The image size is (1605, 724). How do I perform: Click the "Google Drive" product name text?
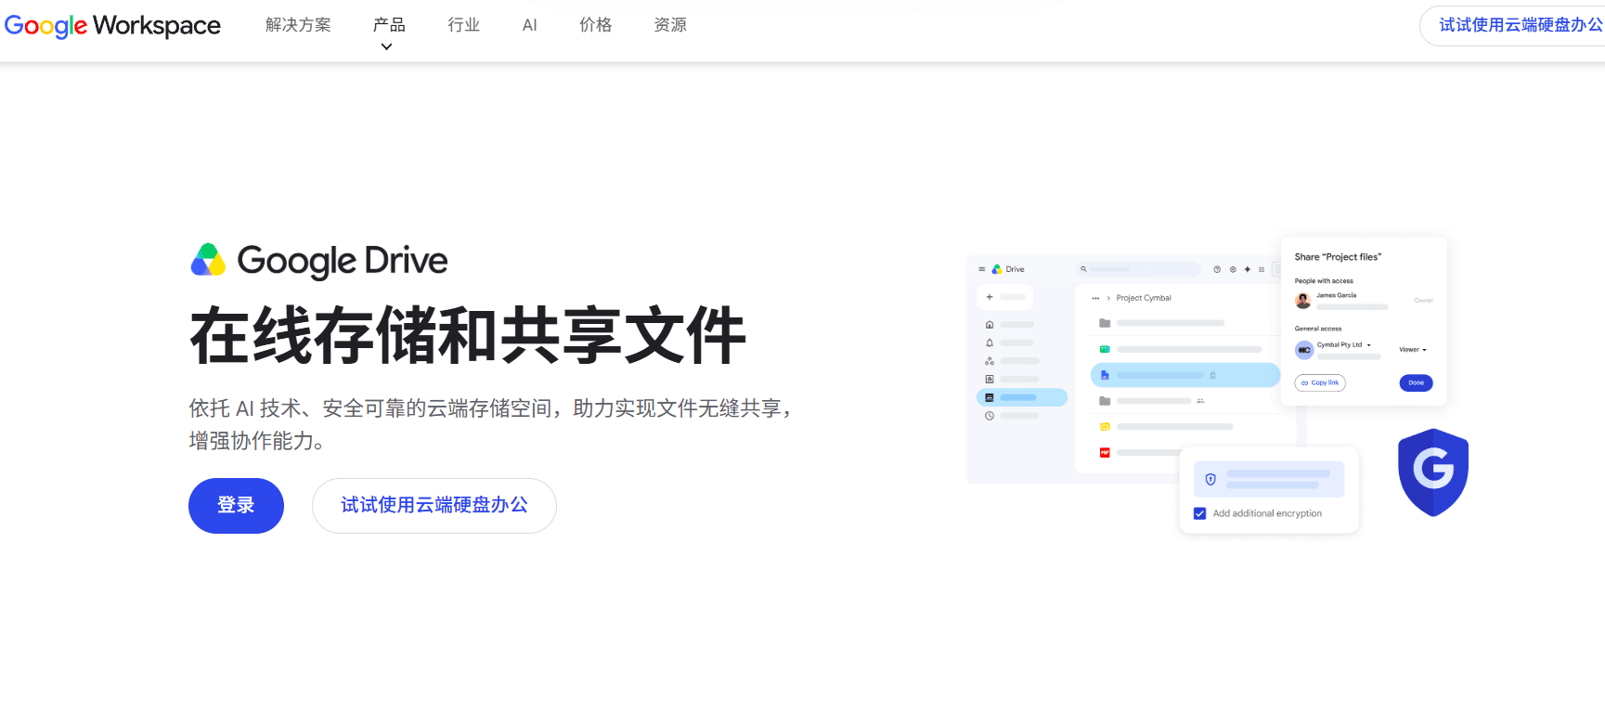343,261
